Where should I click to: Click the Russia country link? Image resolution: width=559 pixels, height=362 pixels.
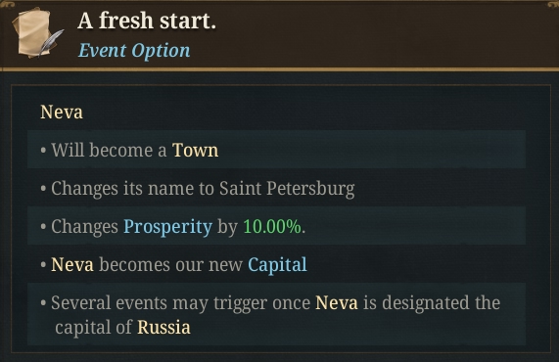(163, 327)
